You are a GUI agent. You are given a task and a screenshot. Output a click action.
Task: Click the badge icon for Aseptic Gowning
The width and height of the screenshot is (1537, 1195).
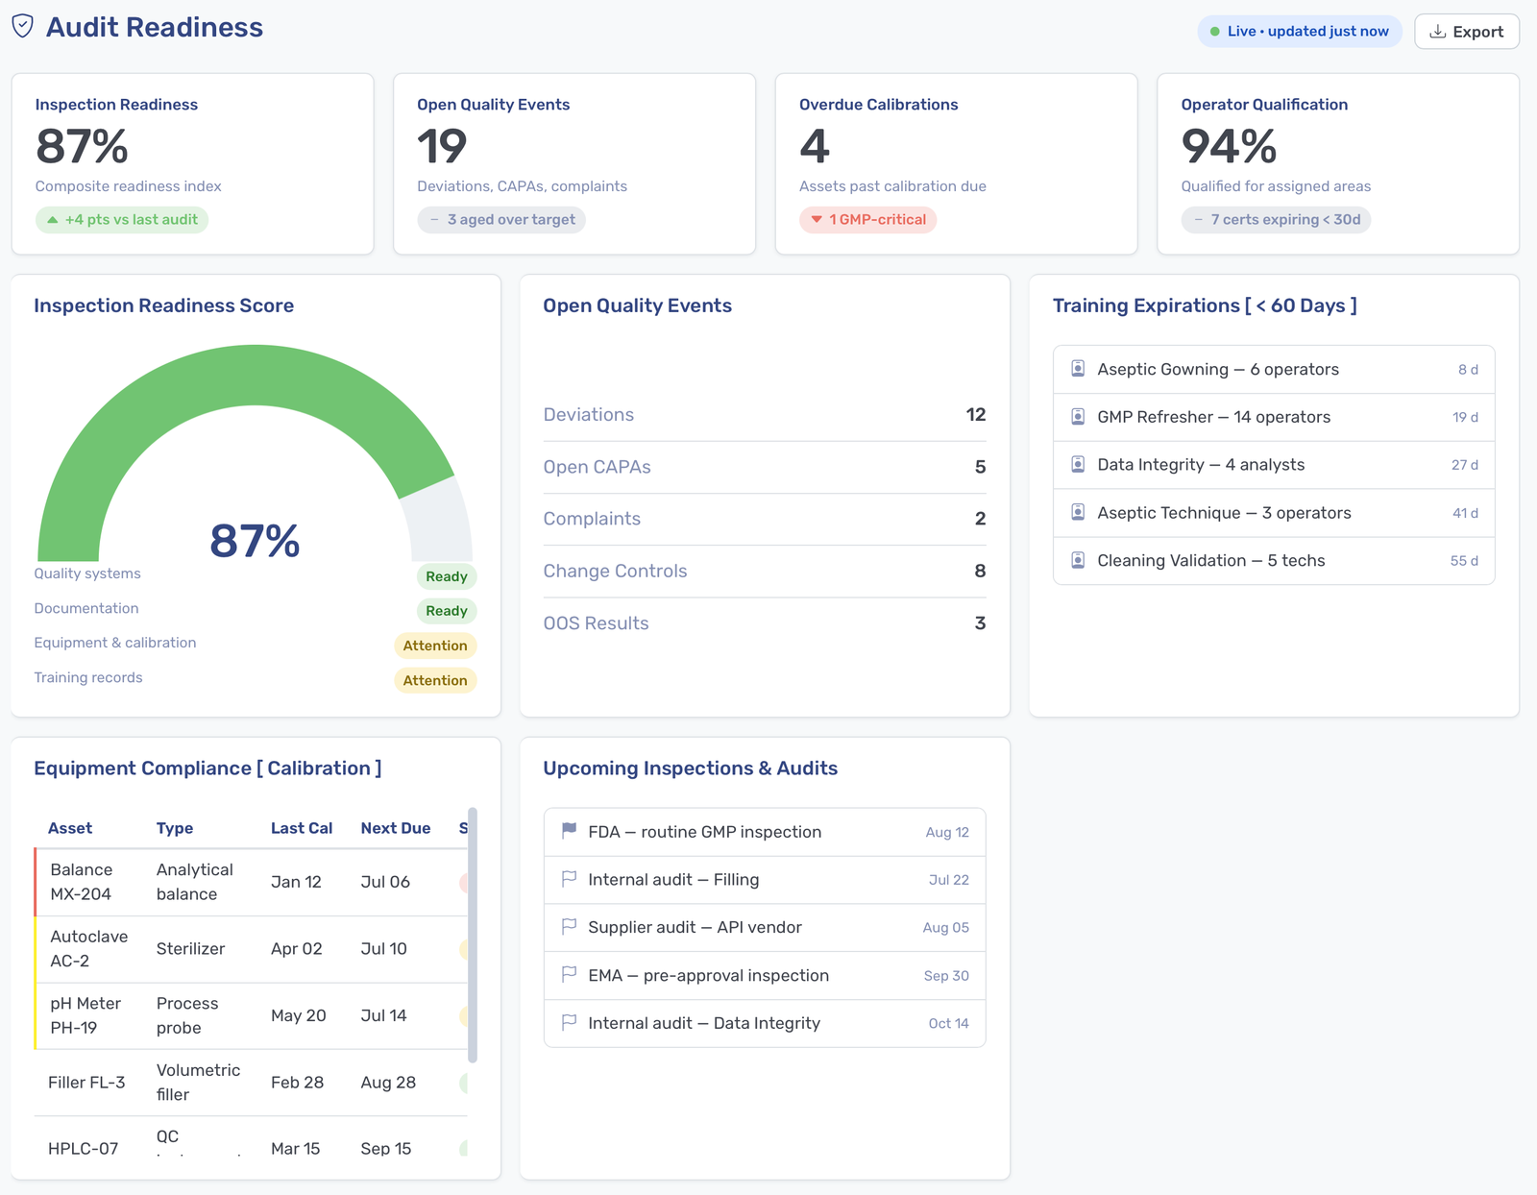tap(1078, 369)
